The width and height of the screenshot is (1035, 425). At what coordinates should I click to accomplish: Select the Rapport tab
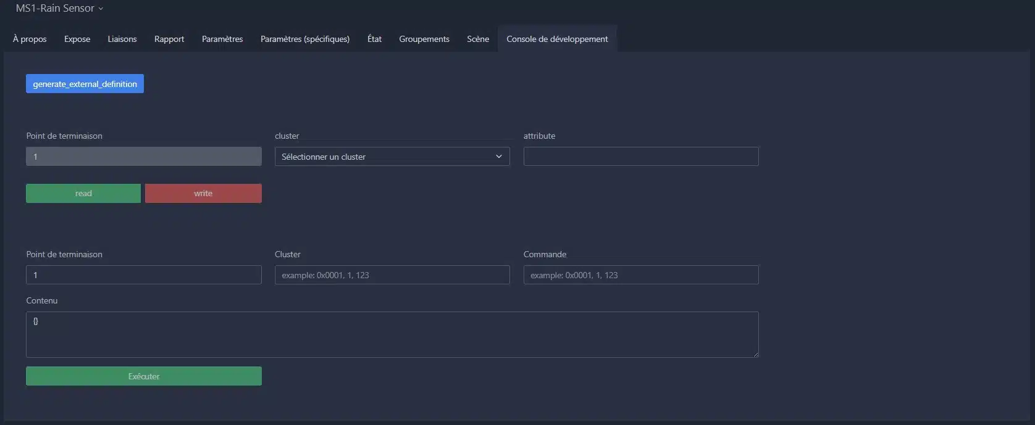pyautogui.click(x=169, y=39)
